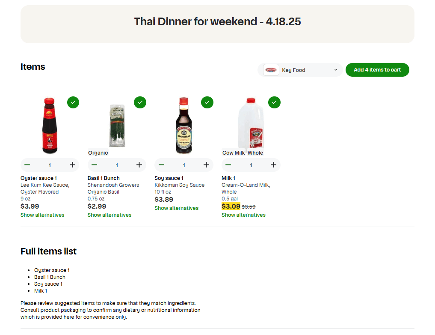Show alternatives for Lee Kum Kee sauce
The height and width of the screenshot is (335, 435).
(42, 215)
